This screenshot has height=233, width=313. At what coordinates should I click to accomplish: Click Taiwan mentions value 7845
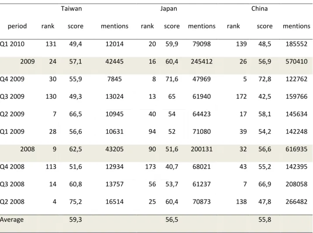tap(114, 79)
